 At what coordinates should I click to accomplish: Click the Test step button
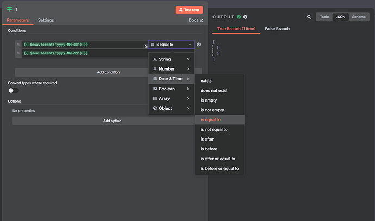pyautogui.click(x=189, y=10)
